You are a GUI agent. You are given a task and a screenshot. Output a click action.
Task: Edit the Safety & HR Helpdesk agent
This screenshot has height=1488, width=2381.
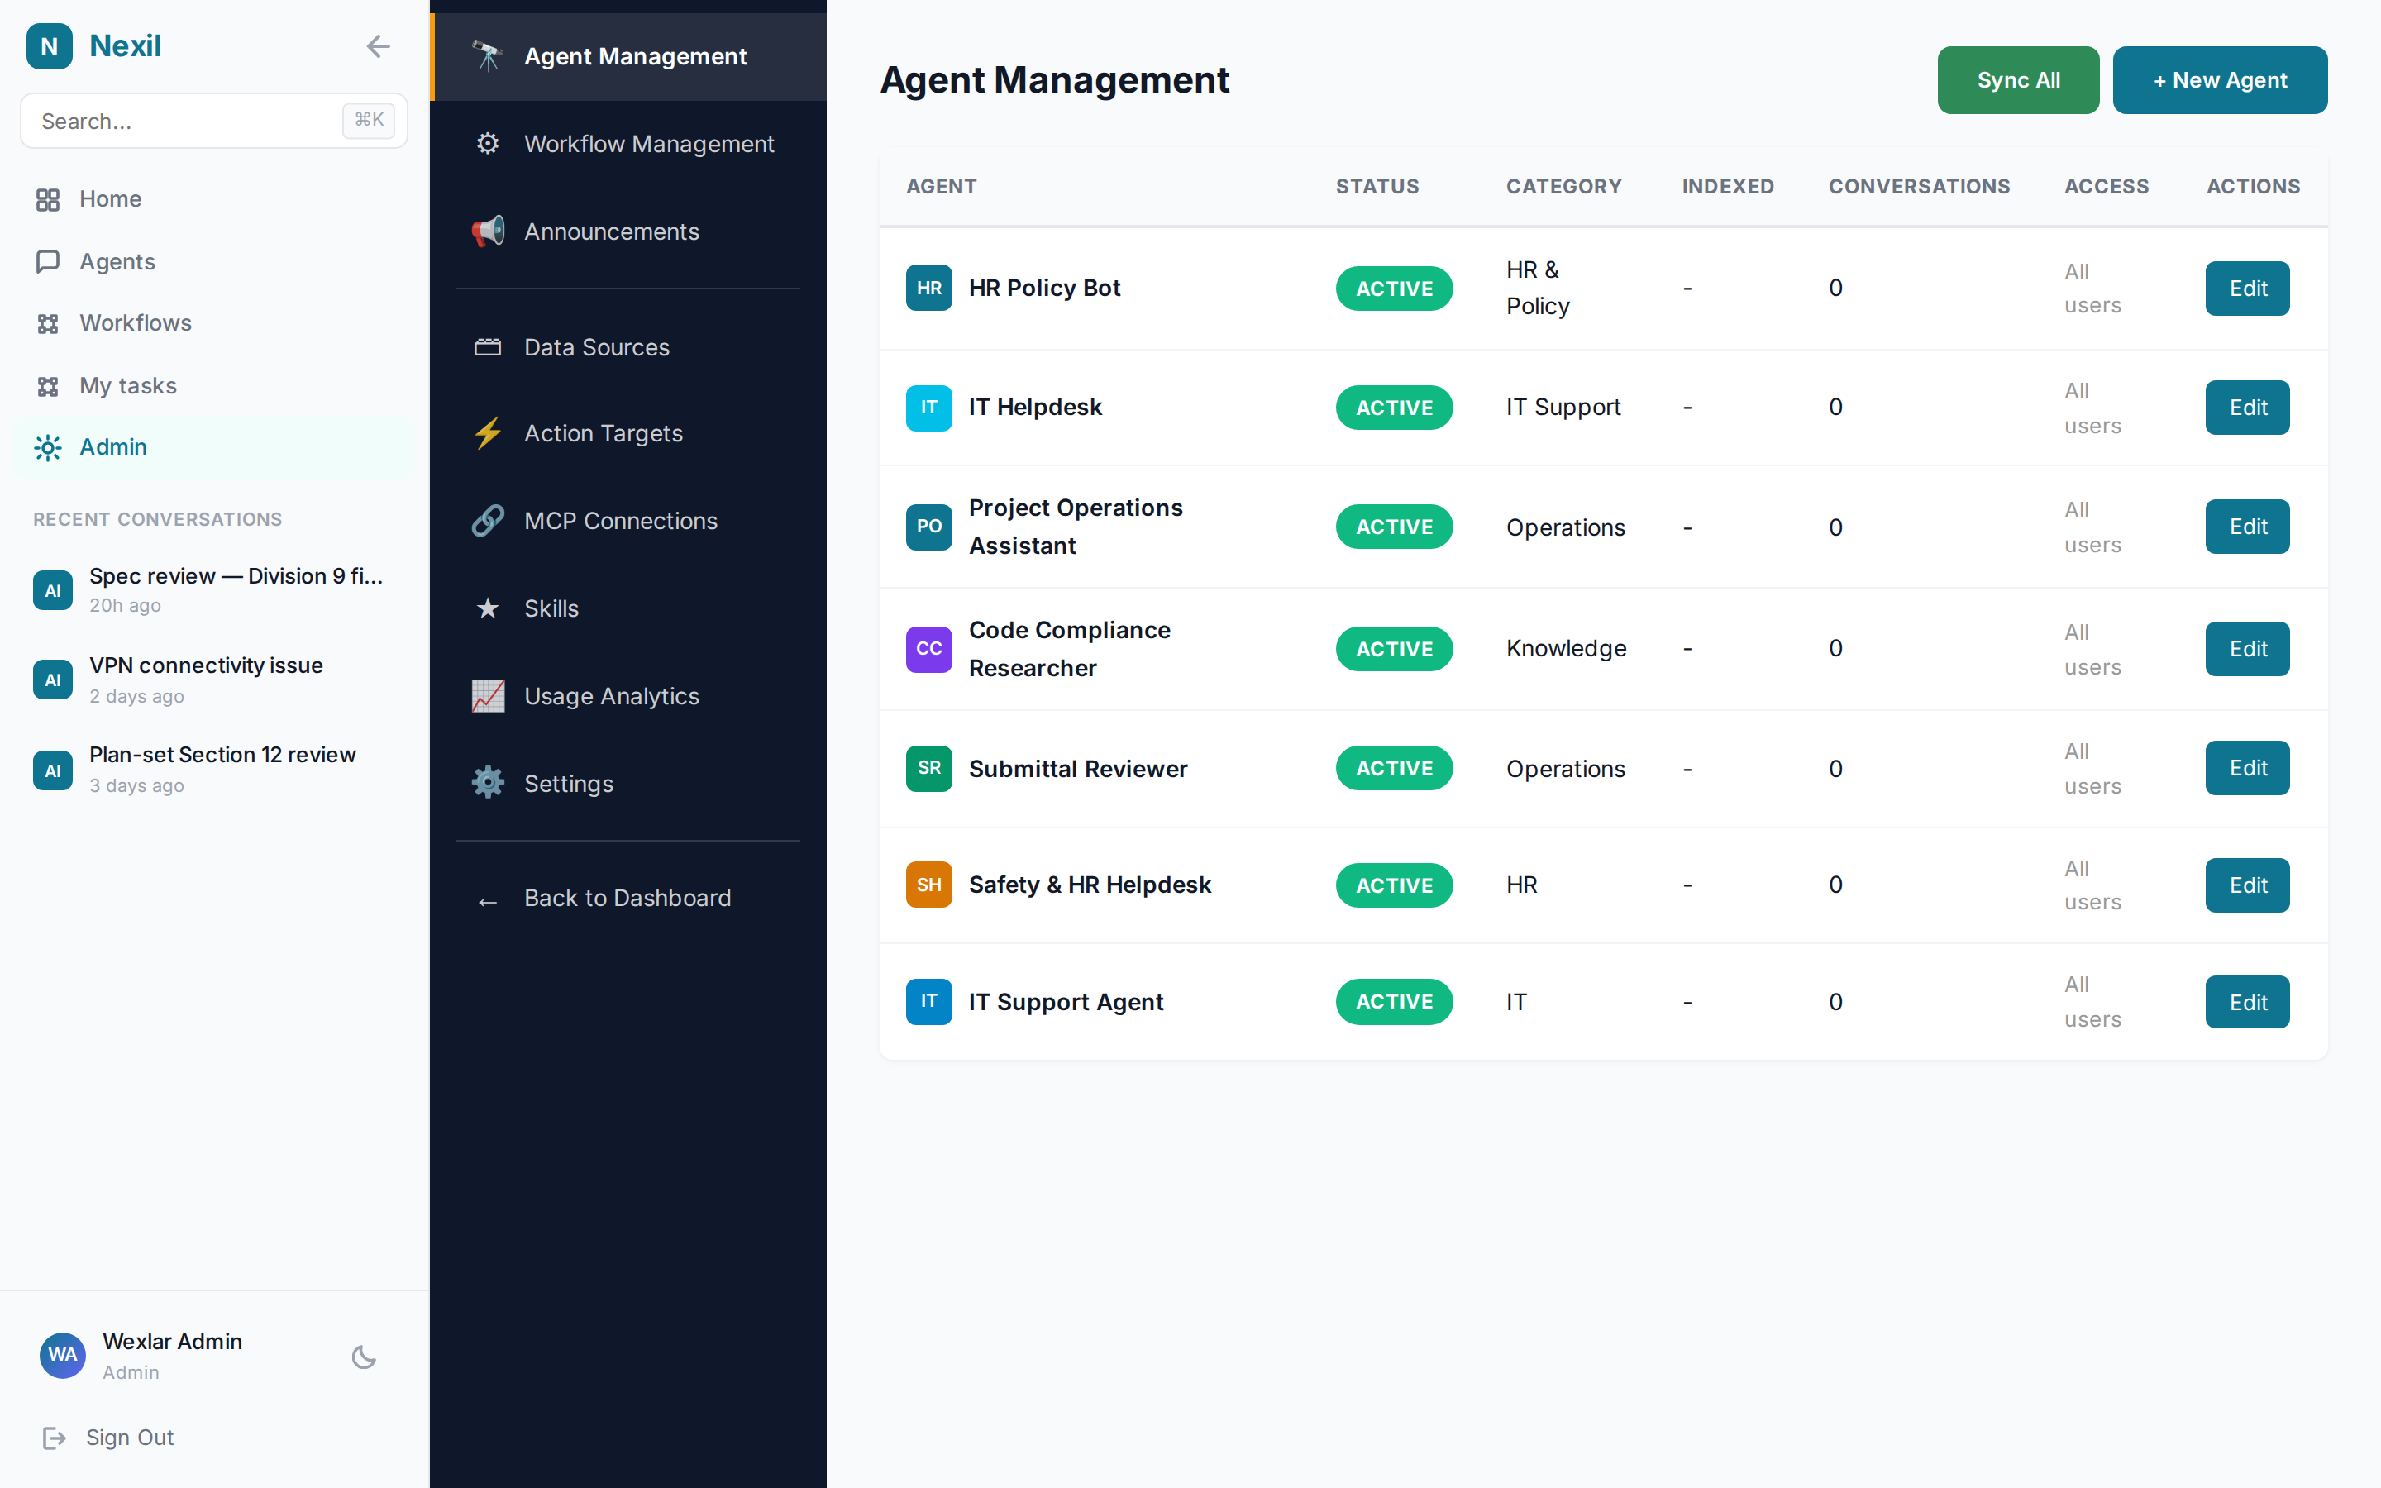pyautogui.click(x=2247, y=885)
